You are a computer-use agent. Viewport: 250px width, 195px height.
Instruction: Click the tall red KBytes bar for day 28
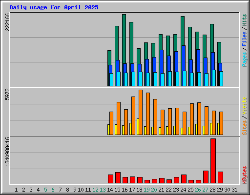(x=213, y=161)
